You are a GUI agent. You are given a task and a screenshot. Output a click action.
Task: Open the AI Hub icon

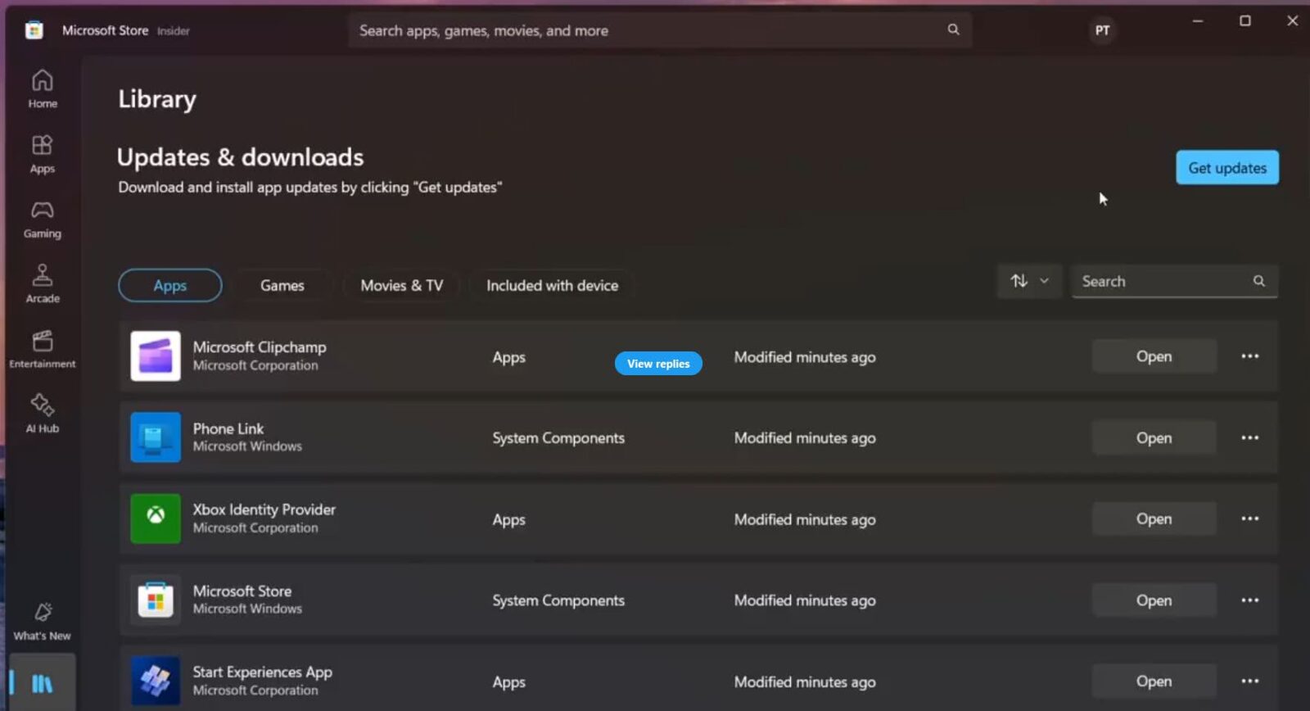pos(43,413)
